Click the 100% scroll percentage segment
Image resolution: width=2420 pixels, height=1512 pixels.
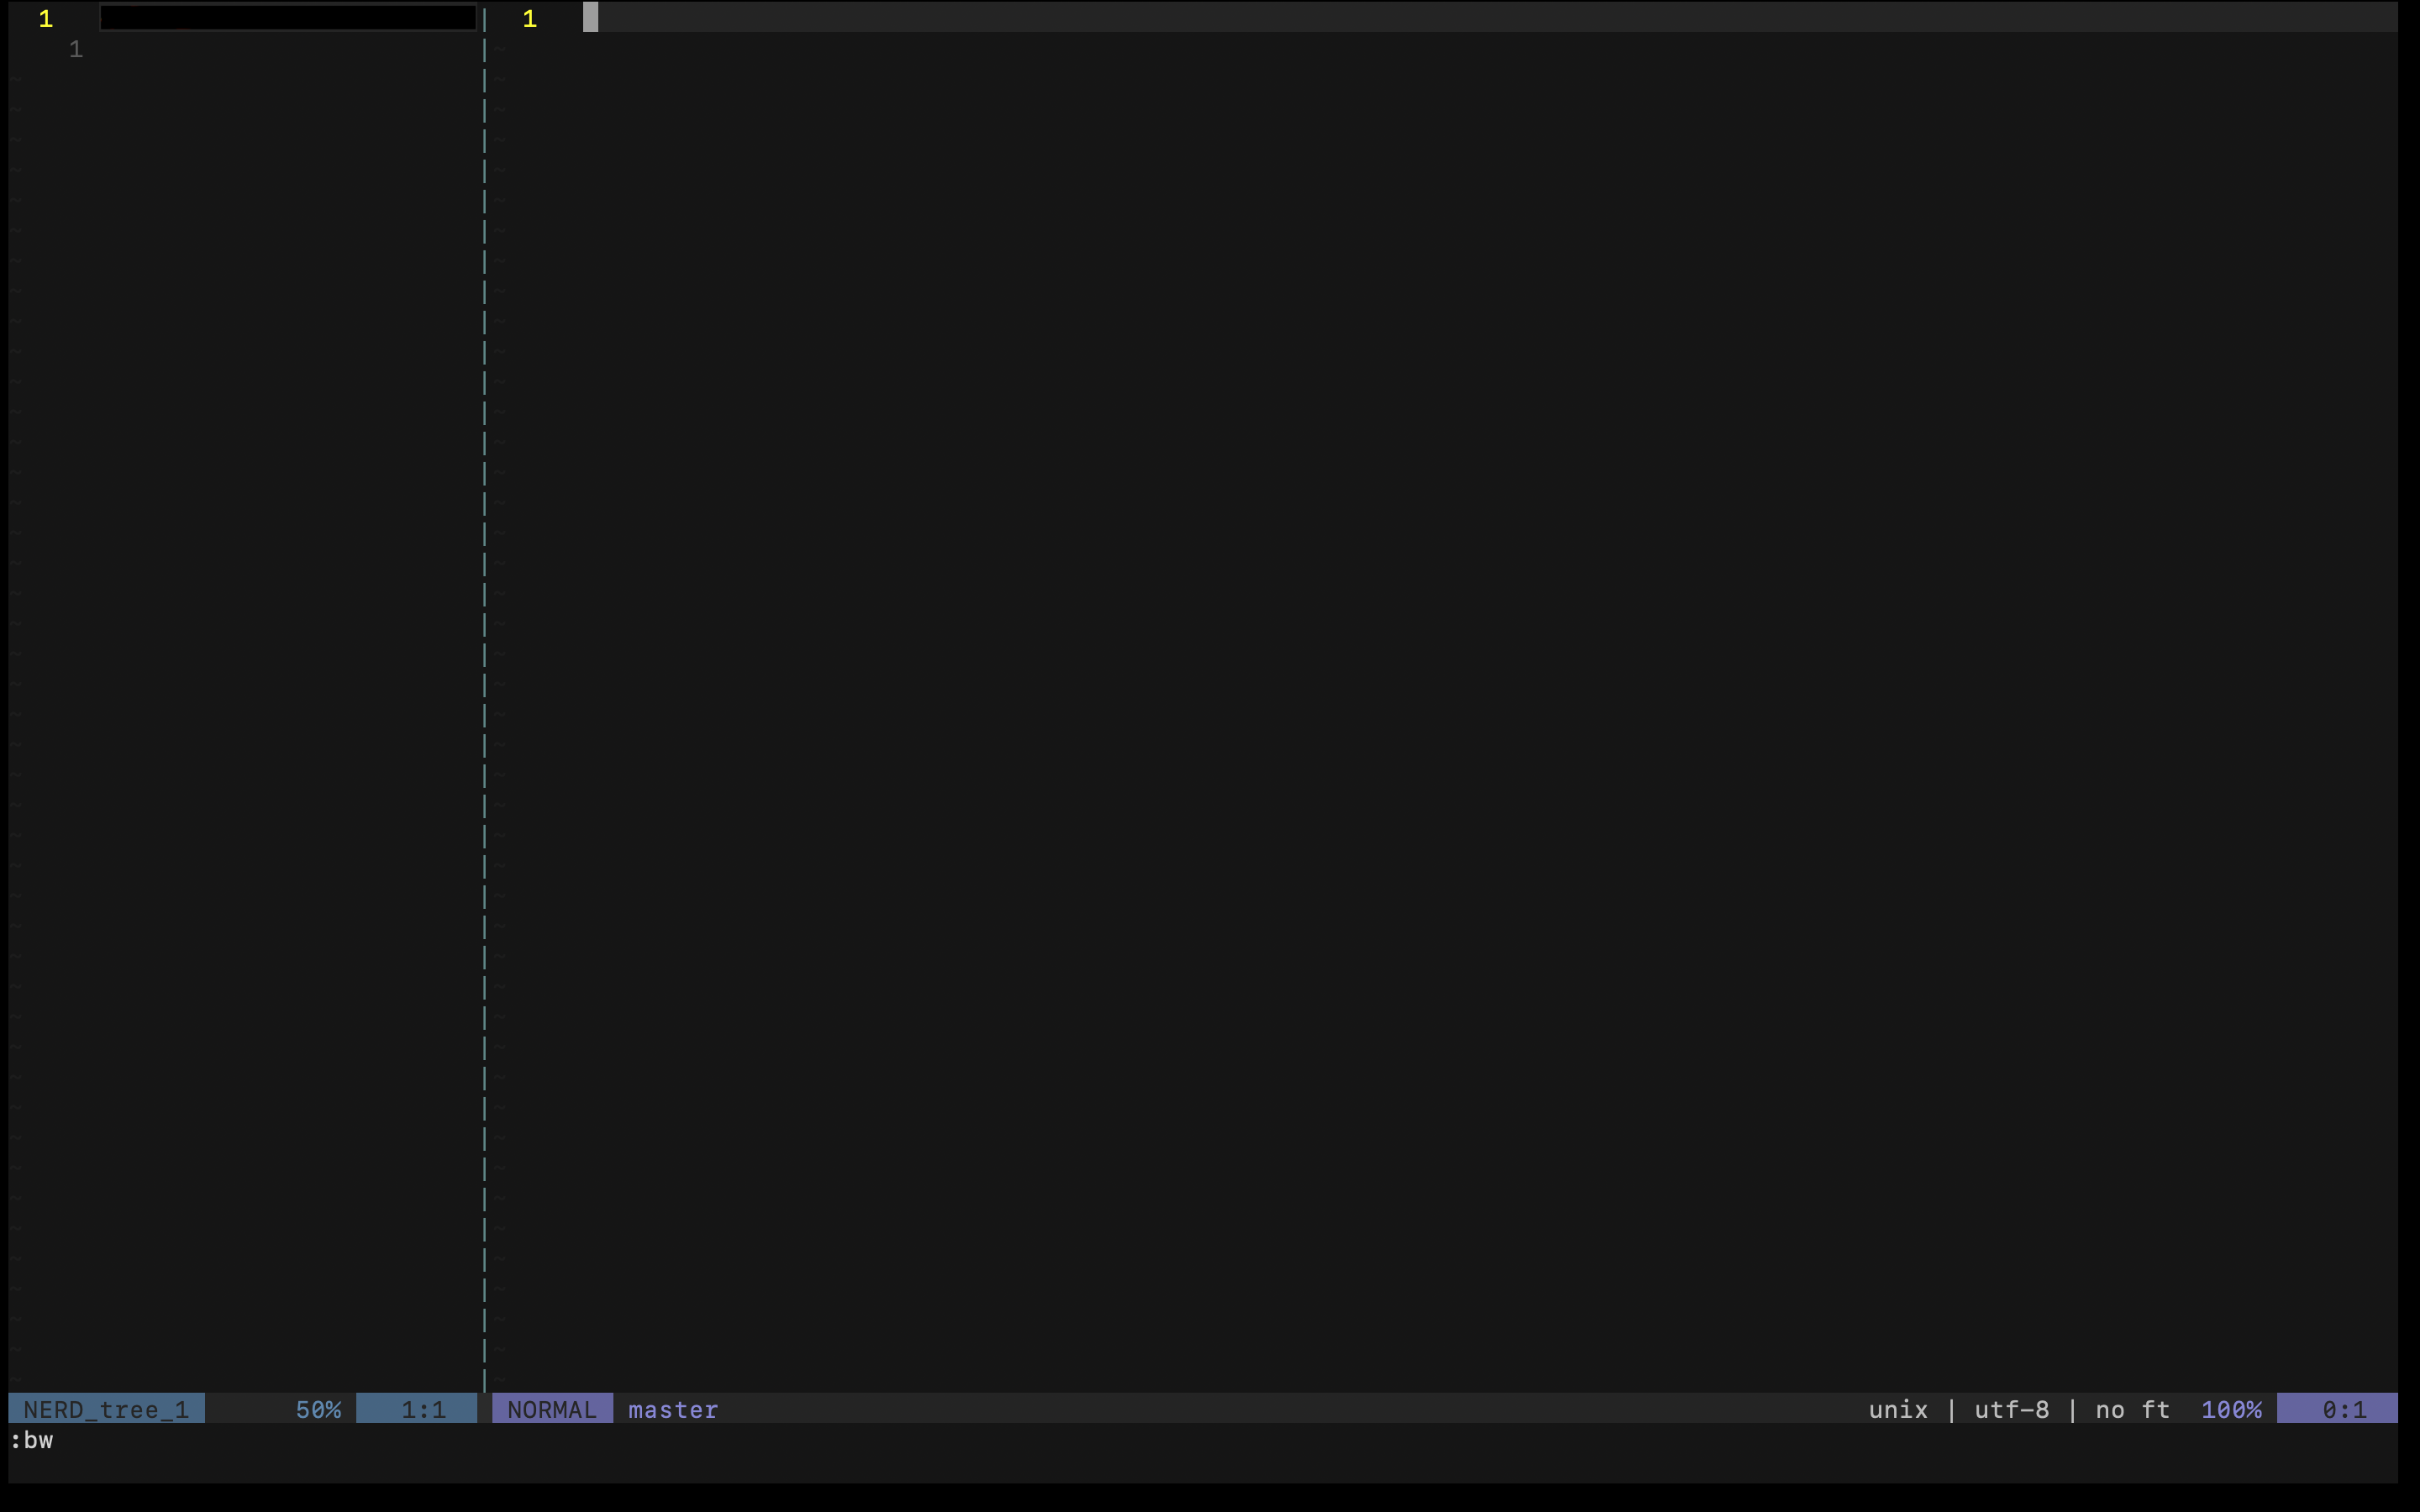[x=2232, y=1409]
